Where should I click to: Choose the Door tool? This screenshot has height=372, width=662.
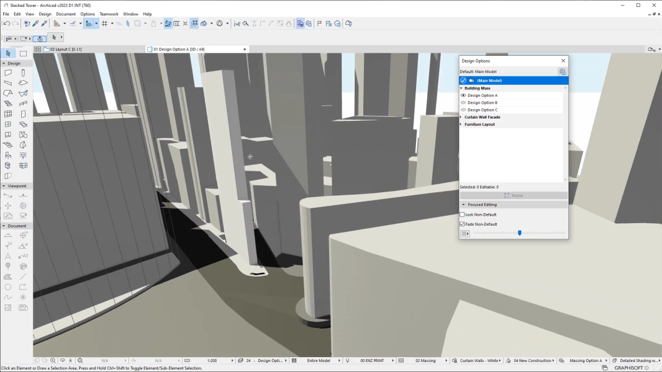23,113
